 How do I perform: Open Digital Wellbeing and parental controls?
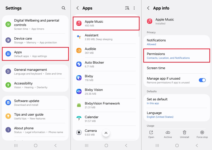pyautogui.click(x=36, y=25)
